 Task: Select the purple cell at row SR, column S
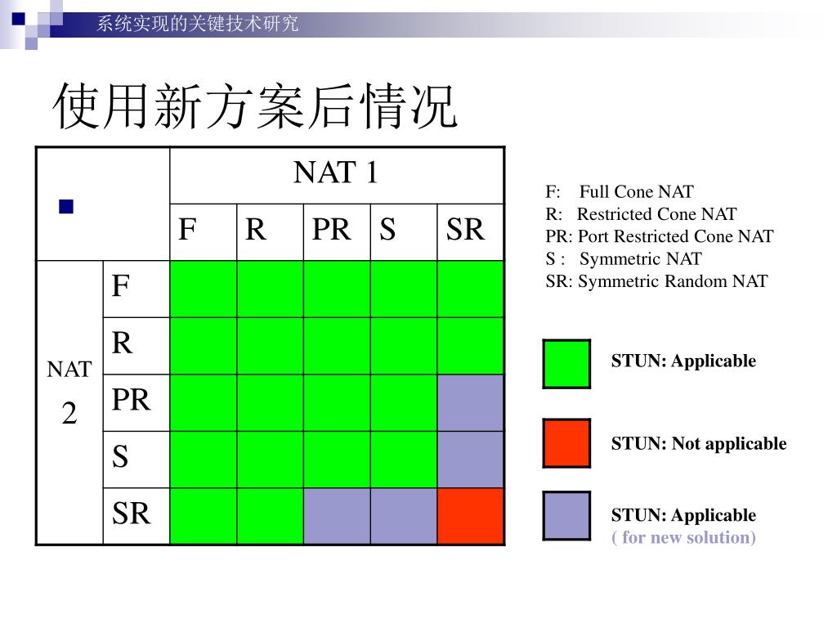[404, 517]
